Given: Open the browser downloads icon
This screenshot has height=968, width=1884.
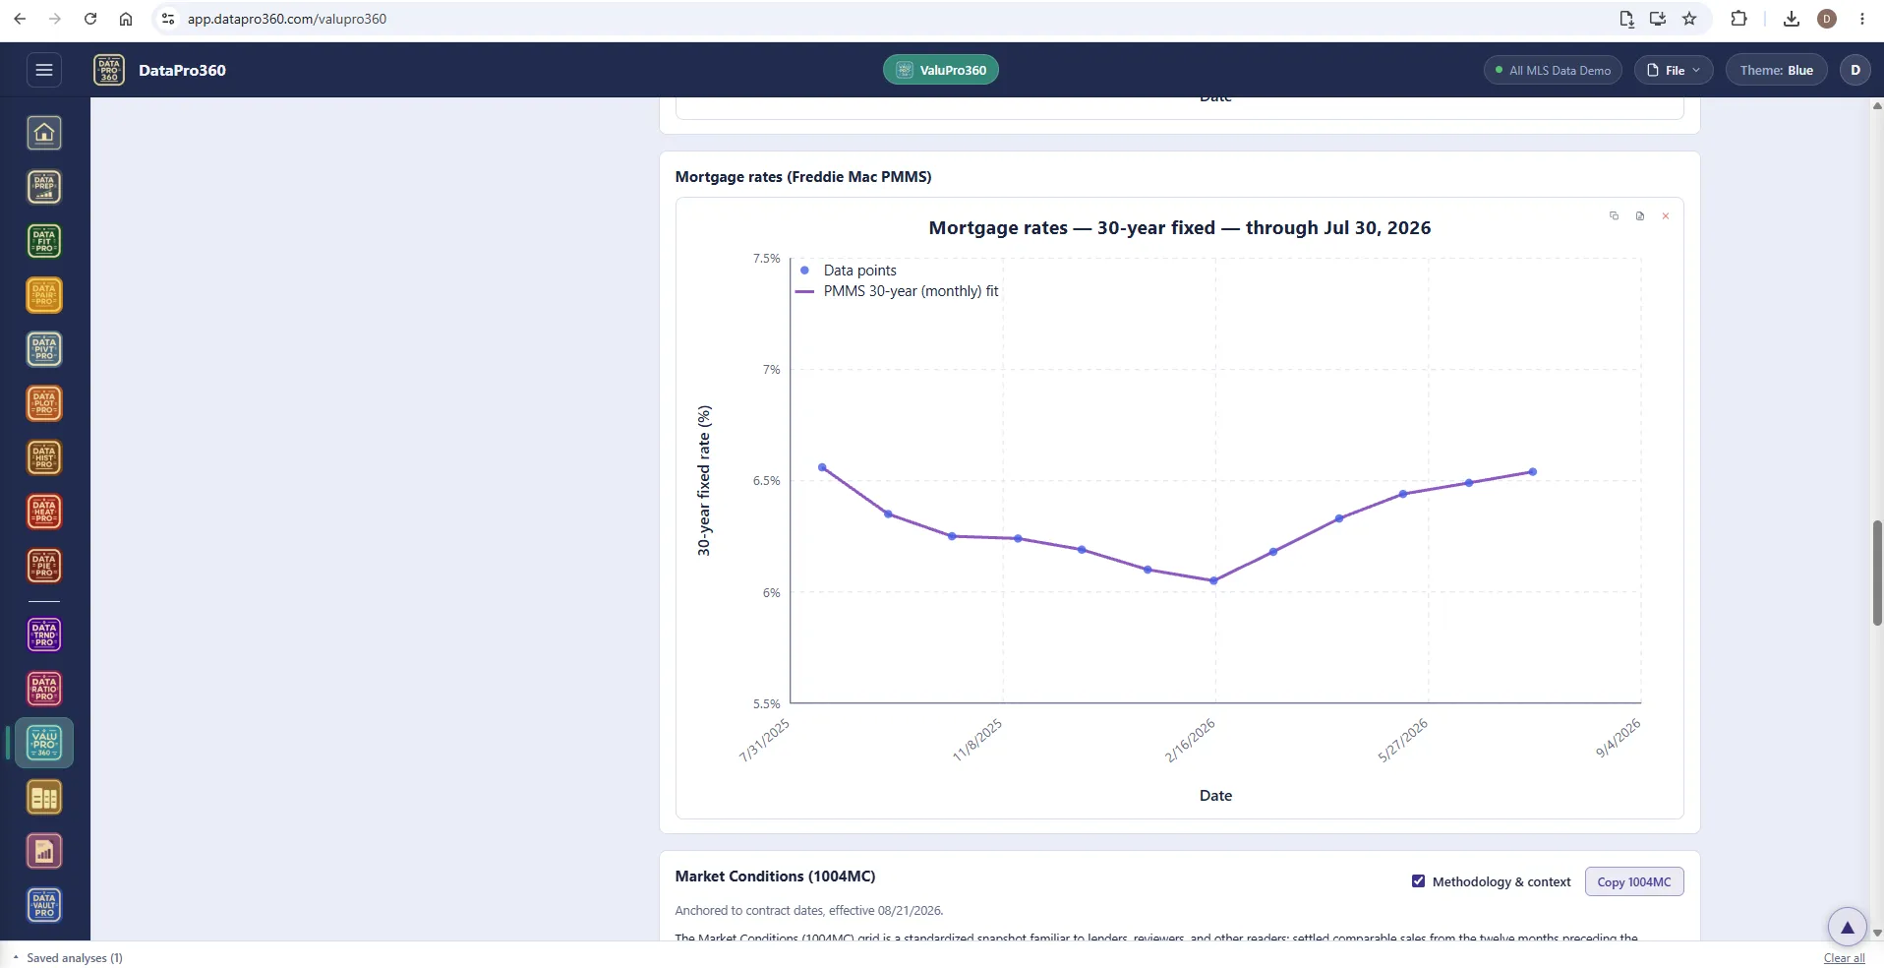Looking at the screenshot, I should click(1792, 19).
